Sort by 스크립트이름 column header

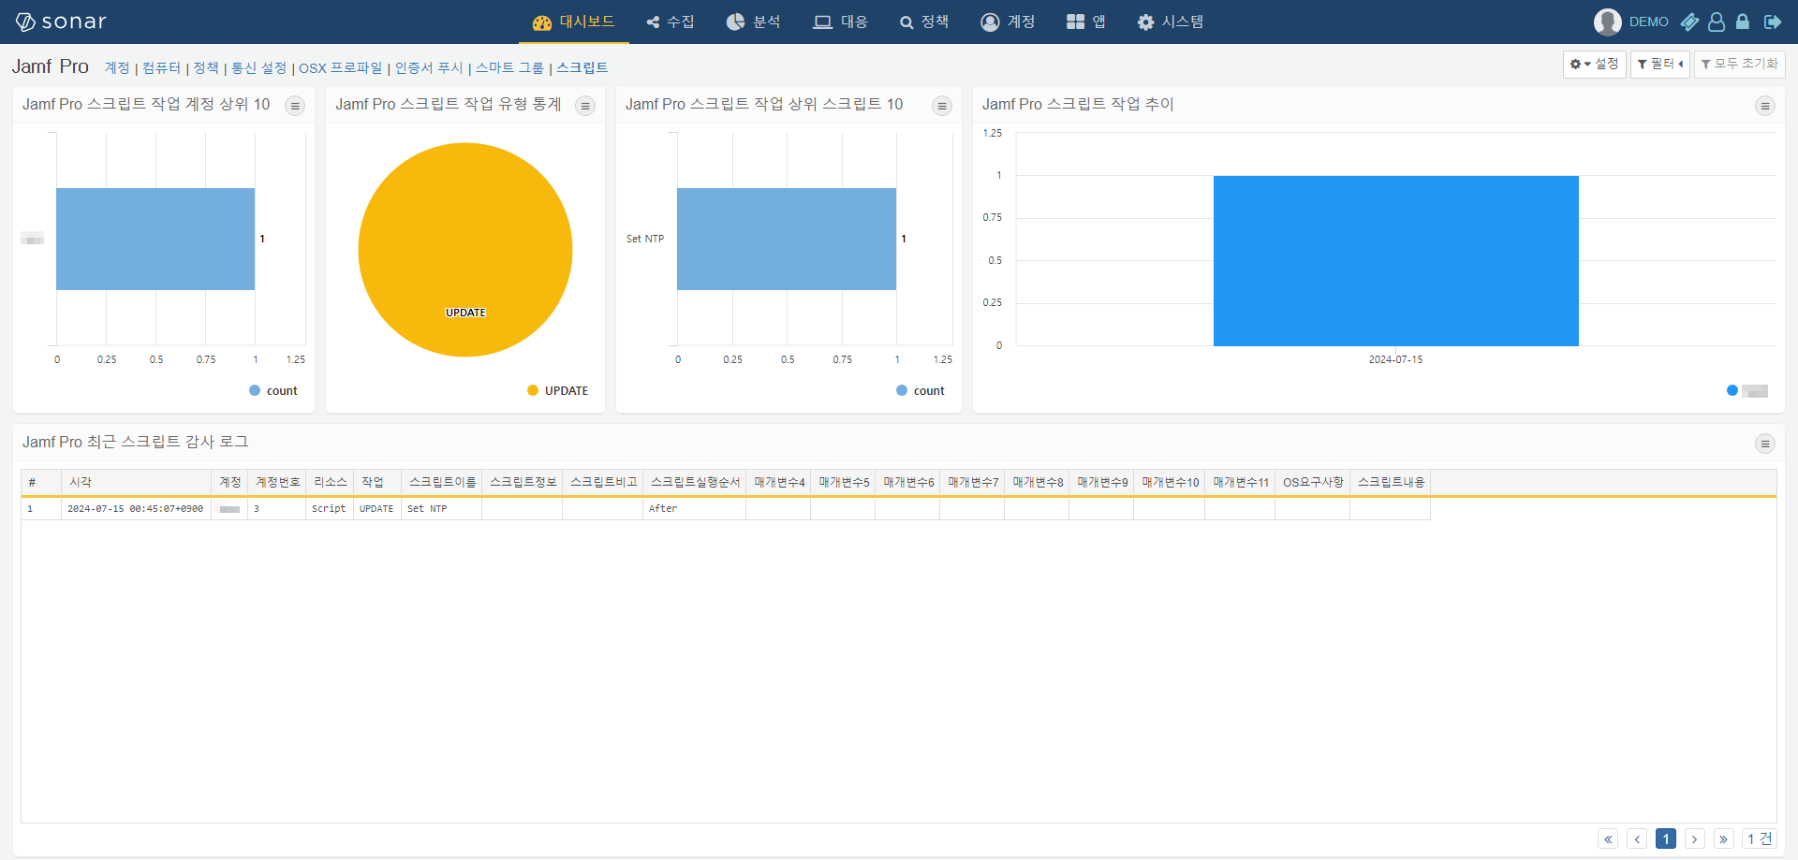point(443,483)
